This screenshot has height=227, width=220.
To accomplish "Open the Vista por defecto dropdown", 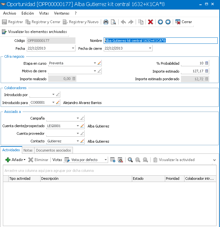I will pyautogui.click(x=106, y=160).
